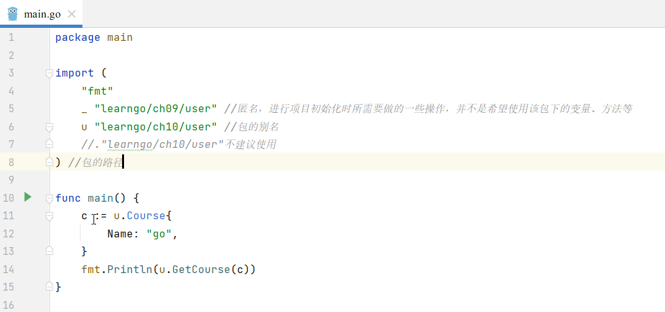Click the "go" string value
The height and width of the screenshot is (312, 665).
[159, 233]
